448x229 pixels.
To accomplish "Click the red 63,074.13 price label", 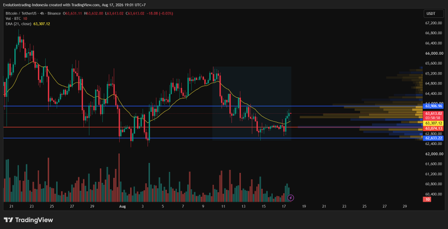I will pyautogui.click(x=434, y=128).
